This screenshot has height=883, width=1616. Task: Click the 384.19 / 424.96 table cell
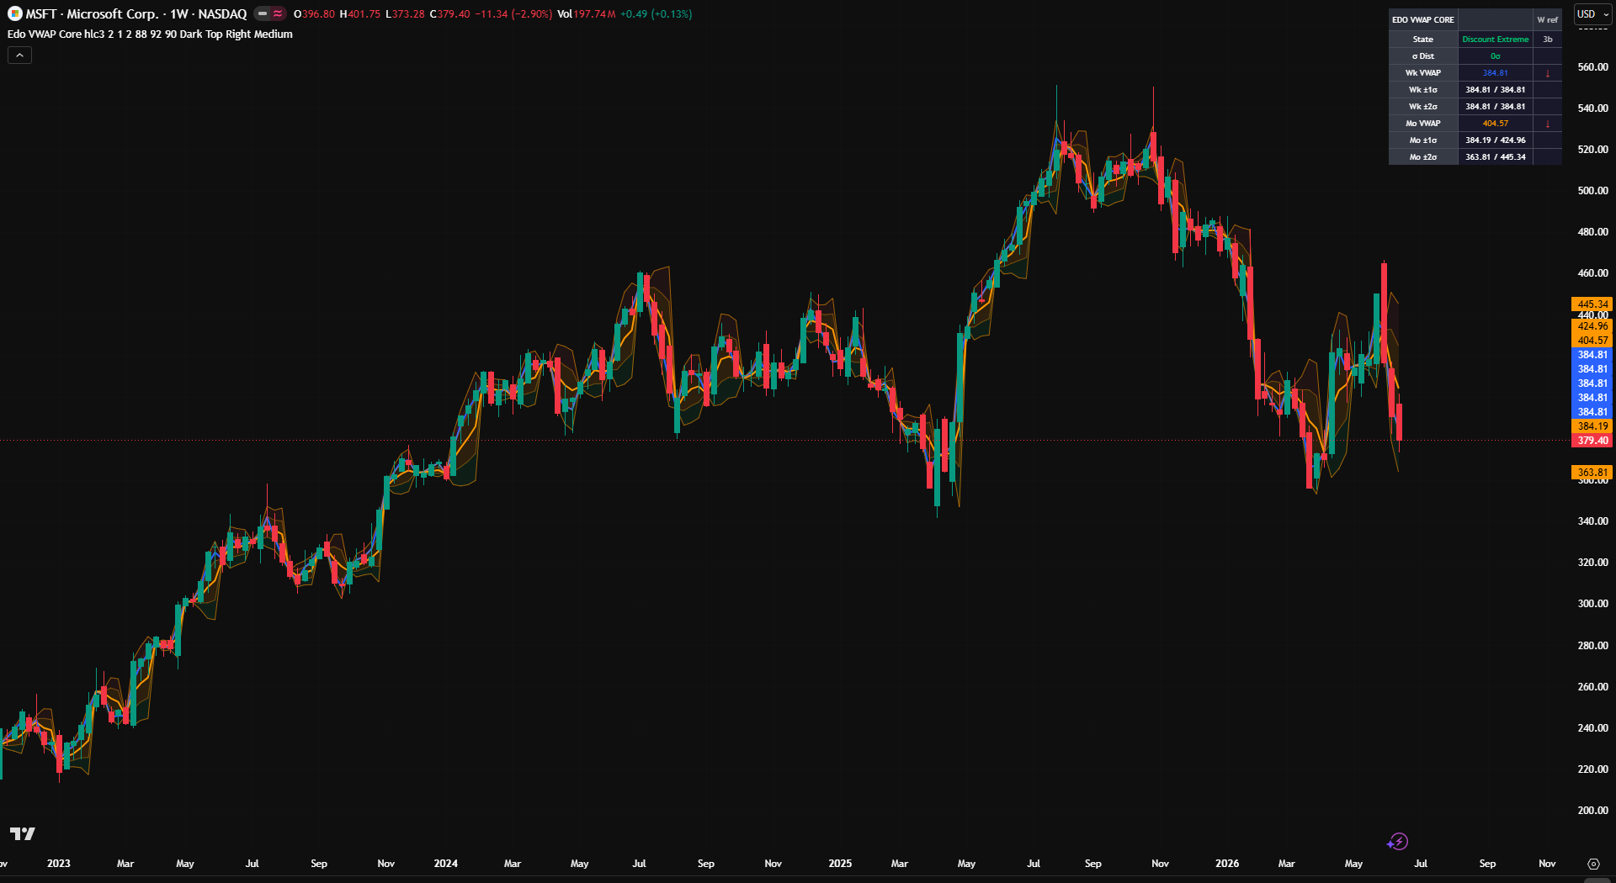click(x=1496, y=140)
